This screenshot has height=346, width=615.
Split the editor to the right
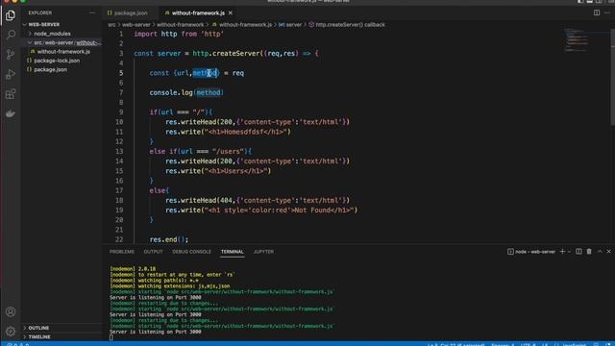click(x=597, y=12)
